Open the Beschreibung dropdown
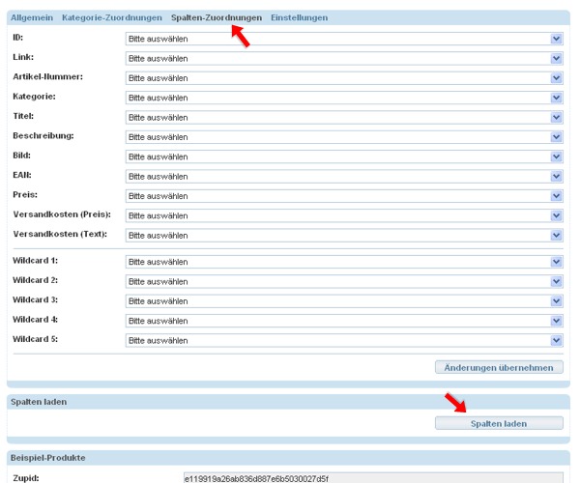The image size is (580, 483). point(344,137)
